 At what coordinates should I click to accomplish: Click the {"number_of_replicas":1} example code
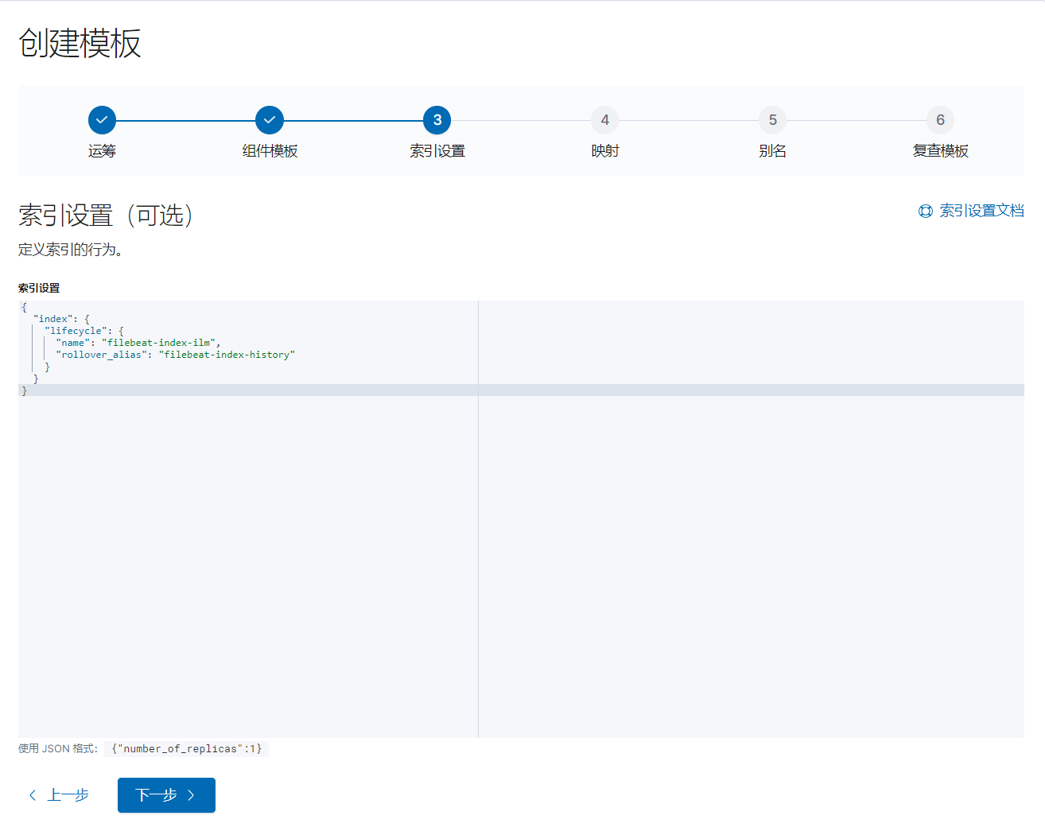186,748
